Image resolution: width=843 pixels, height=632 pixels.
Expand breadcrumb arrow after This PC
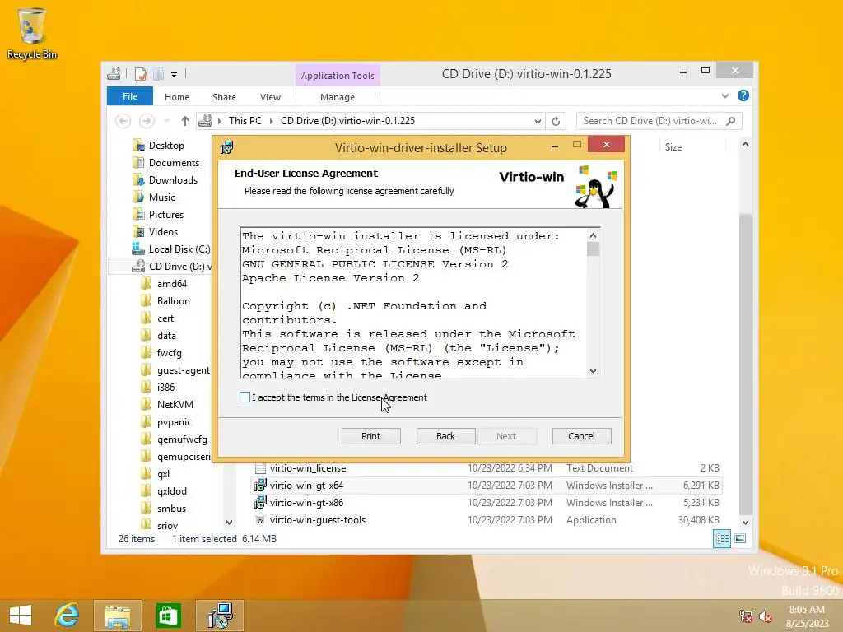point(272,121)
